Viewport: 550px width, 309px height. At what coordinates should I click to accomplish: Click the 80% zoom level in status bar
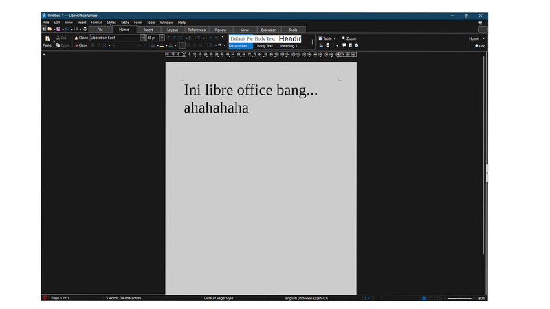(482, 298)
